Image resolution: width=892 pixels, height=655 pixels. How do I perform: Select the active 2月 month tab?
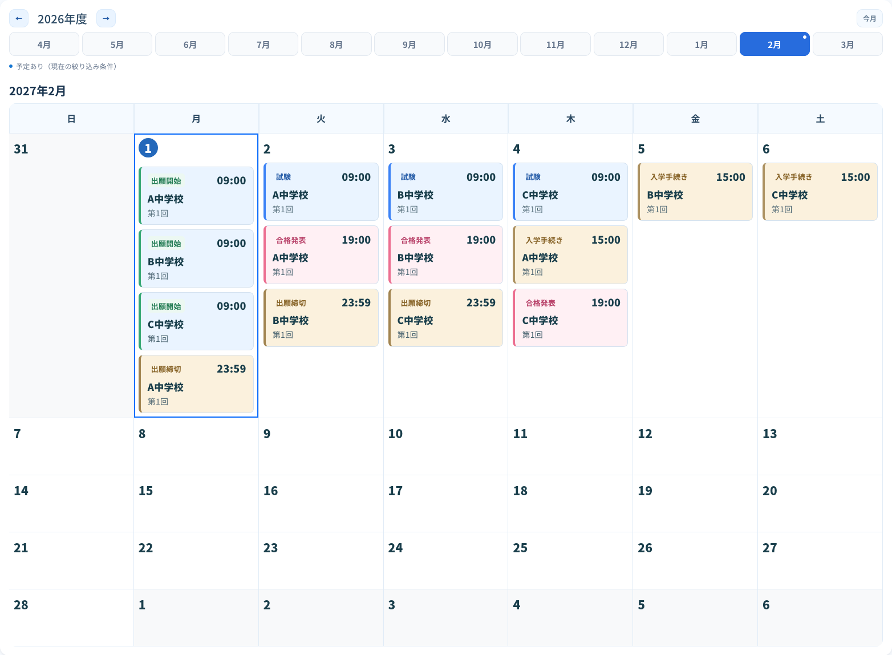click(775, 44)
